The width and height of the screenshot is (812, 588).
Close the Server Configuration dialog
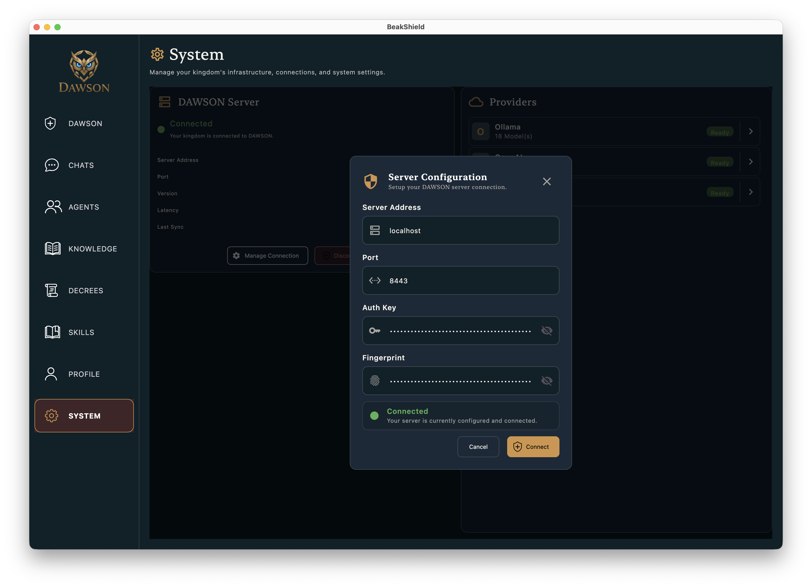tap(547, 182)
